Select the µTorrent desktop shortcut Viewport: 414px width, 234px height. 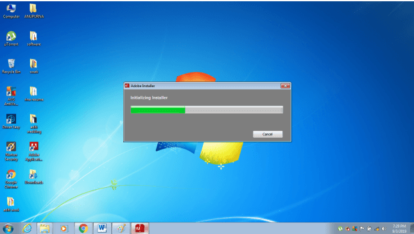(x=11, y=38)
